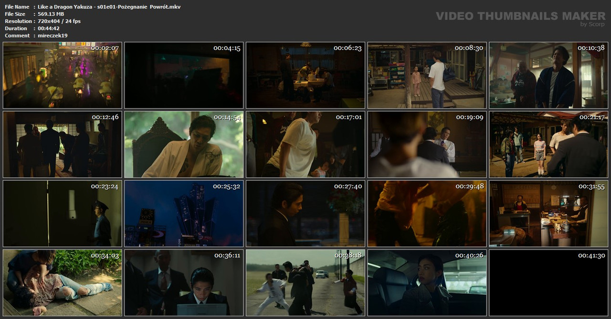Select the black thumbnail stamped 00:41:30
The width and height of the screenshot is (611, 319).
coord(548,283)
